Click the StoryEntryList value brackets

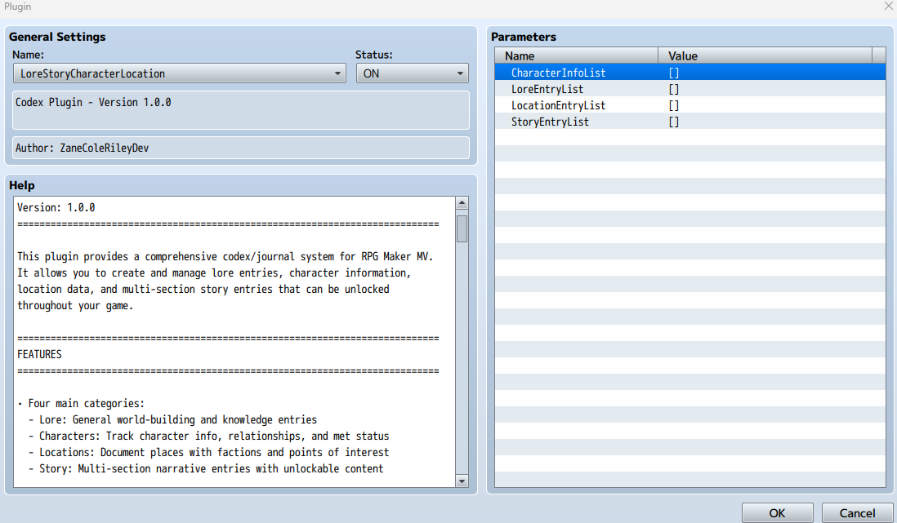(x=674, y=122)
